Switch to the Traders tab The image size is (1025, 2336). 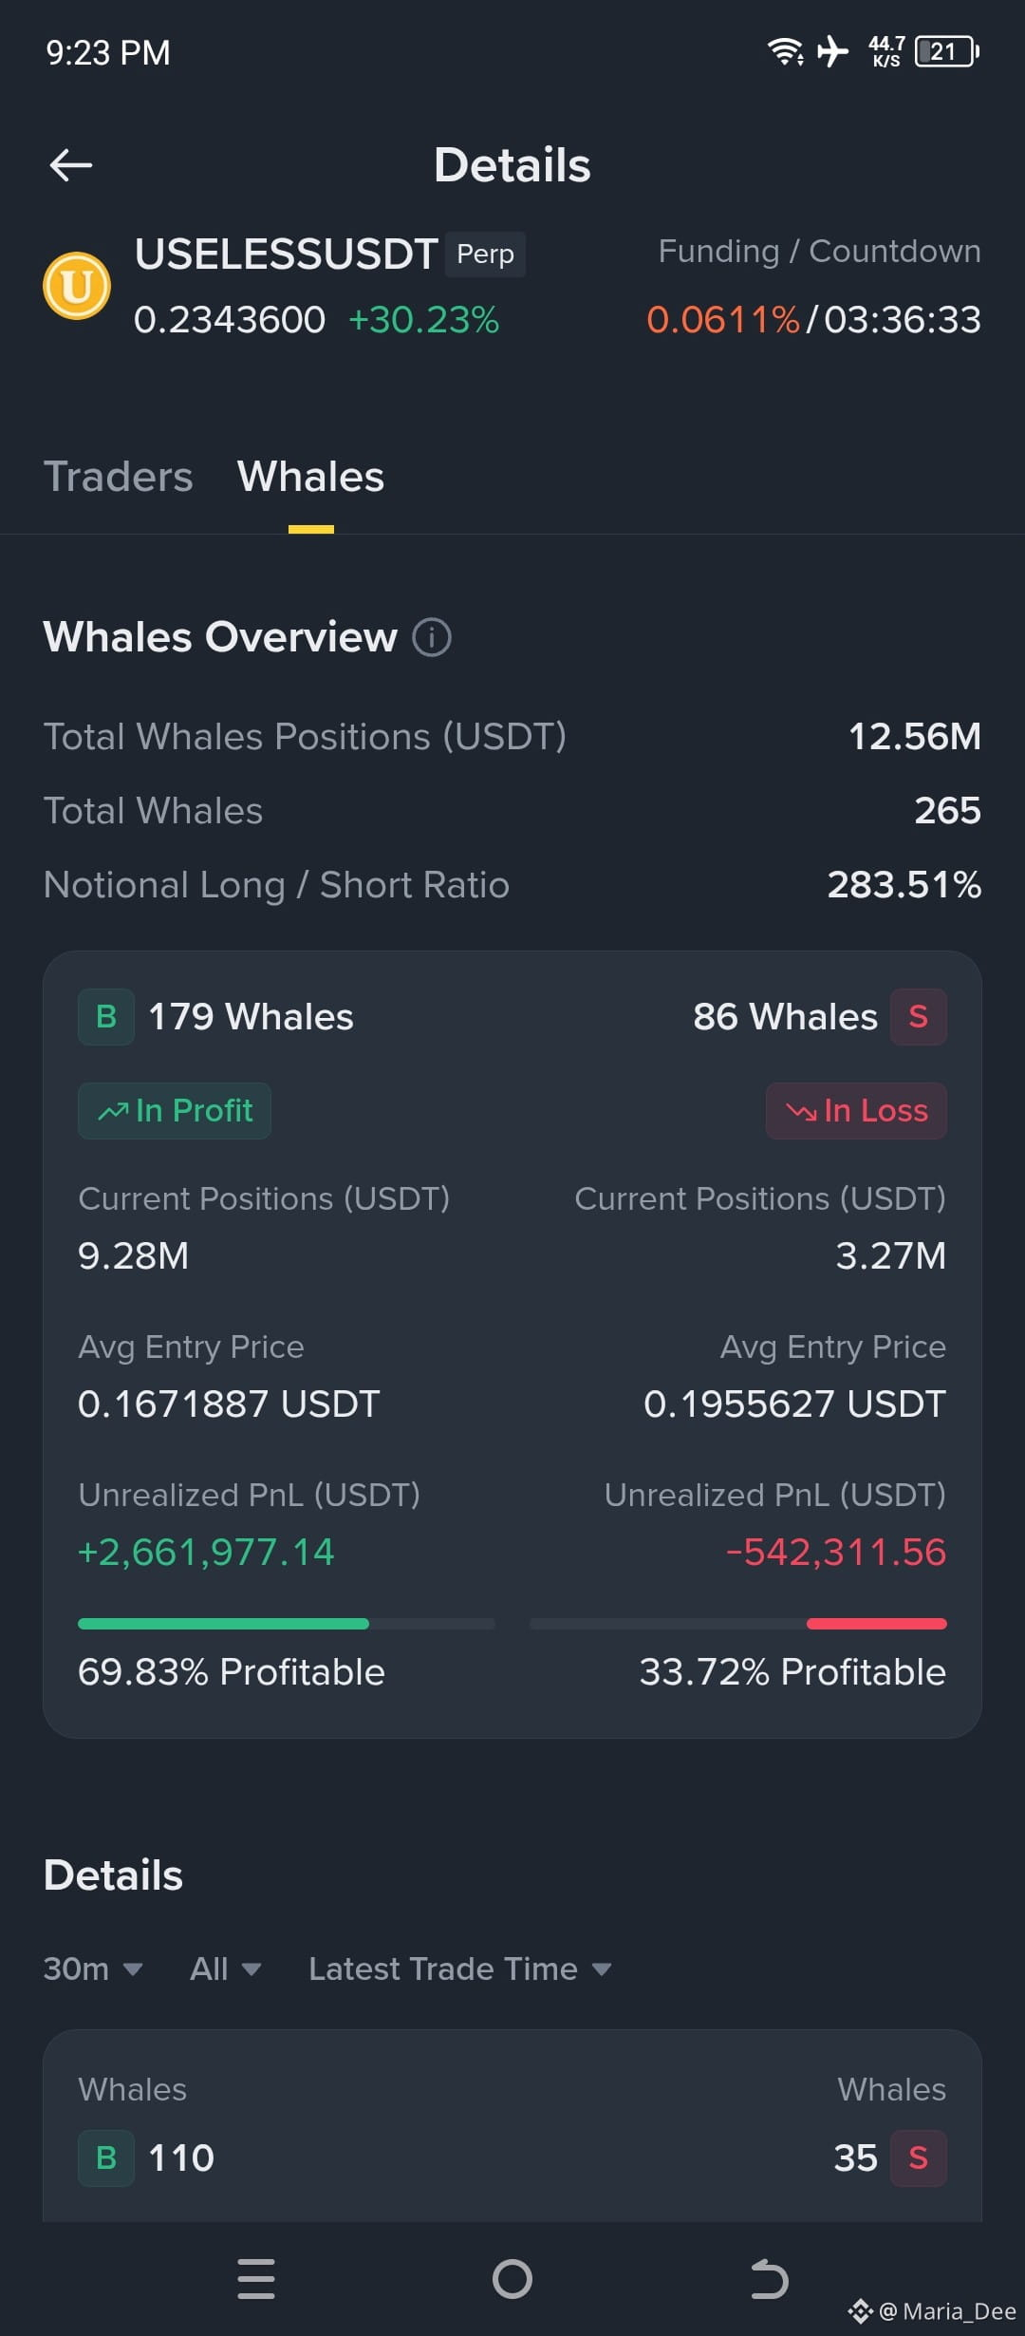point(119,477)
